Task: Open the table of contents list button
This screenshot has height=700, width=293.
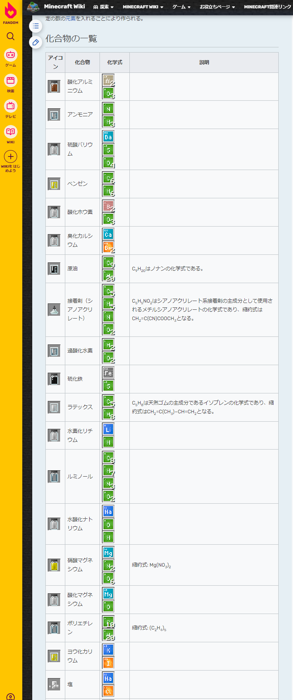Action: click(36, 26)
